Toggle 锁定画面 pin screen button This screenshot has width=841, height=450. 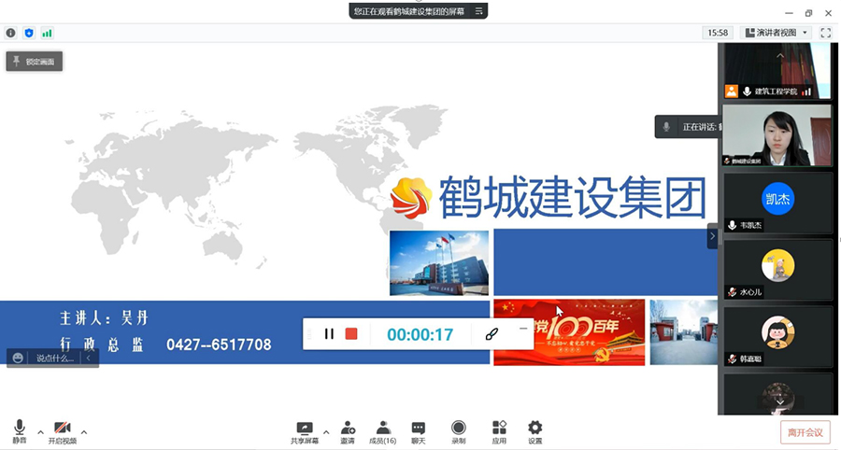click(34, 62)
